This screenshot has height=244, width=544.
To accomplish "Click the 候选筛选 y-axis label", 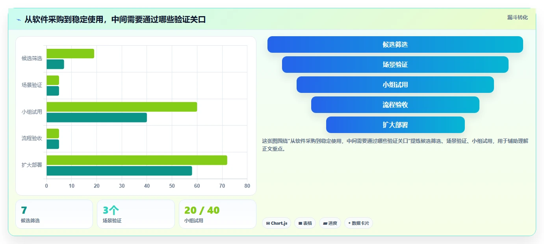I will click(x=32, y=58).
